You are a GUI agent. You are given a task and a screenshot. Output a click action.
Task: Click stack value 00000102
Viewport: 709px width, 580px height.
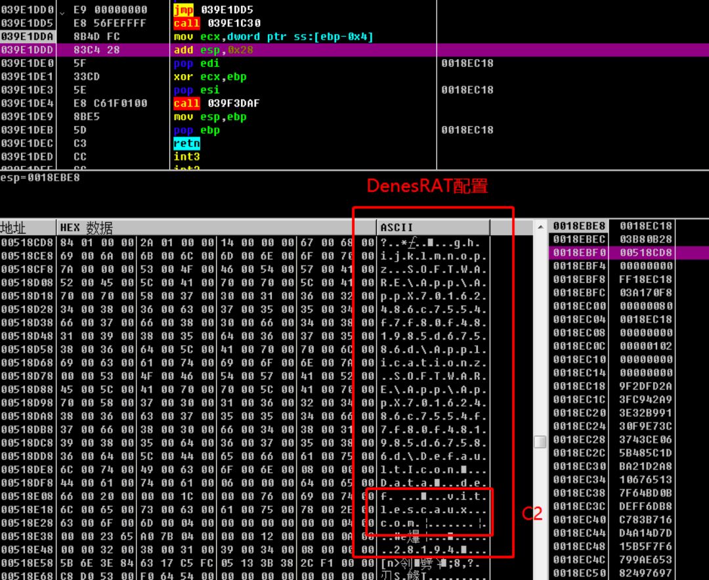[x=646, y=346]
